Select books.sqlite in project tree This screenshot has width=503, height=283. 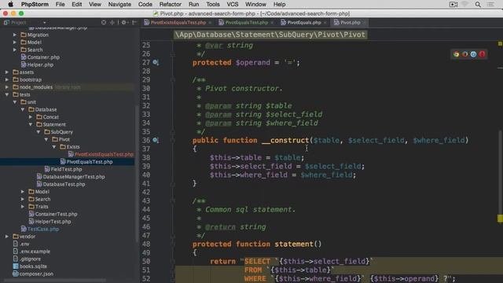click(x=33, y=266)
